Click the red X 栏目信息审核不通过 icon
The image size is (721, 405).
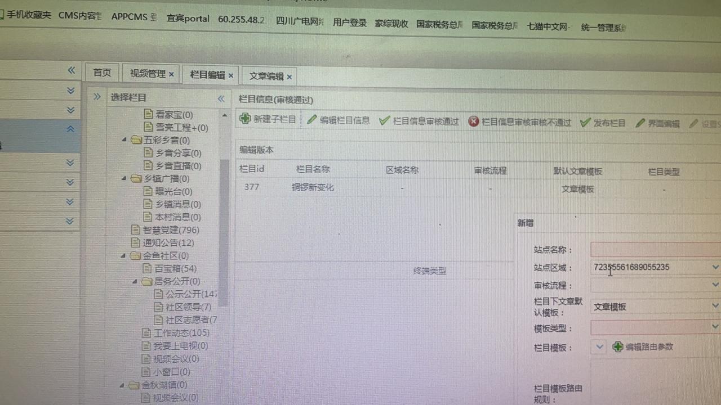474,122
